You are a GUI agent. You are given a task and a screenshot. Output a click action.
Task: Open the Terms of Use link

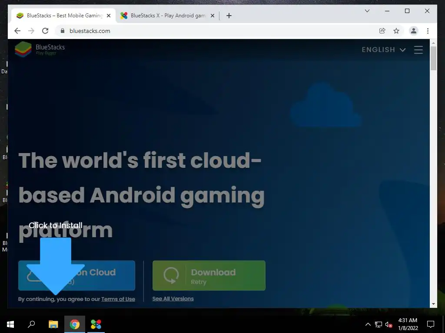click(118, 299)
